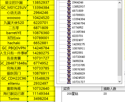Screen dimensions: 125x102
Task: Click spreadsheet cell hachaki
Action: (14, 43)
